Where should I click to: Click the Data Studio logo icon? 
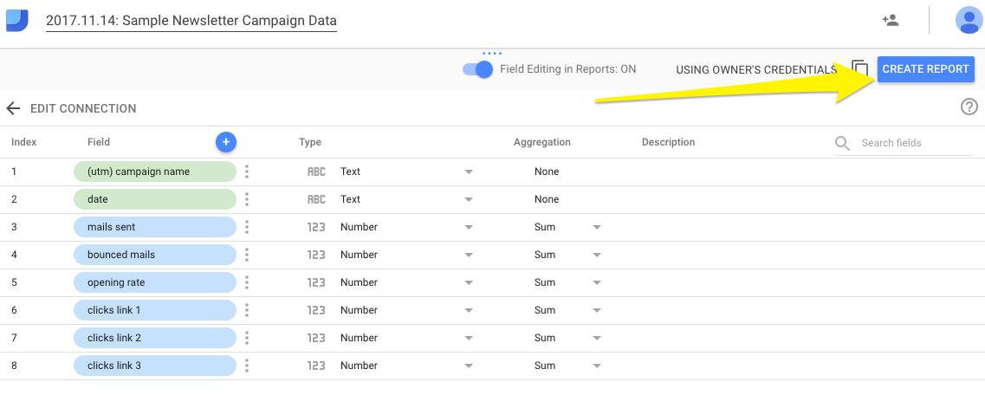coord(17,21)
